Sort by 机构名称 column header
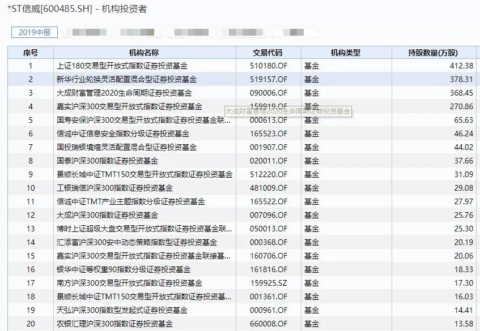480x331 pixels. tap(144, 53)
